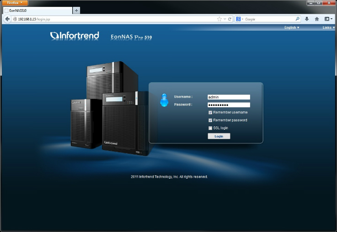Click the Infortrend copyright notice text
Image resolution: width=337 pixels, height=232 pixels.
pyautogui.click(x=169, y=177)
